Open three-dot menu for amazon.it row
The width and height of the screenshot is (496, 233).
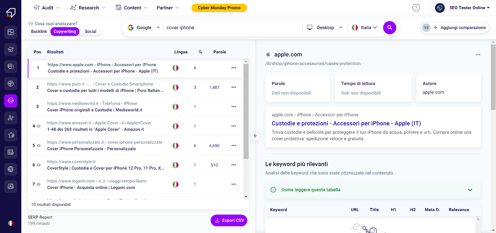tap(234, 126)
